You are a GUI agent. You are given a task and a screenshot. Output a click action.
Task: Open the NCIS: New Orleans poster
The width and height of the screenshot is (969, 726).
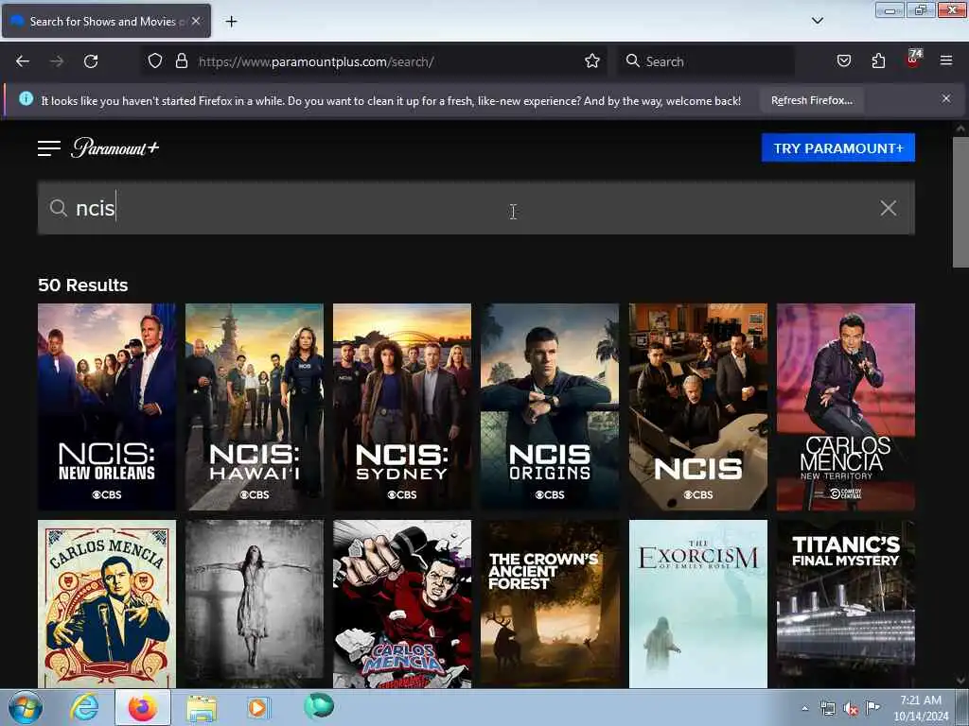pyautogui.click(x=107, y=406)
